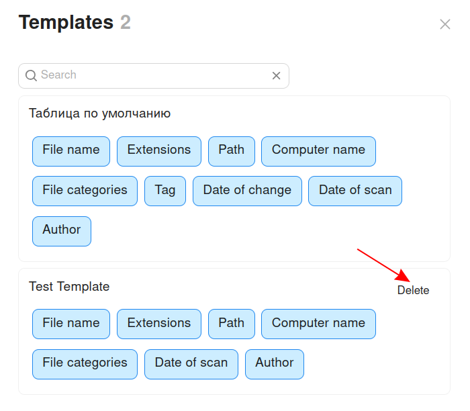This screenshot has width=470, height=411.
Task: Click Computer name tag in default template
Action: [x=318, y=150]
